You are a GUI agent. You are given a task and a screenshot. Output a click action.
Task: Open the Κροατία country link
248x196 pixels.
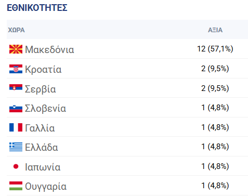click(x=43, y=69)
